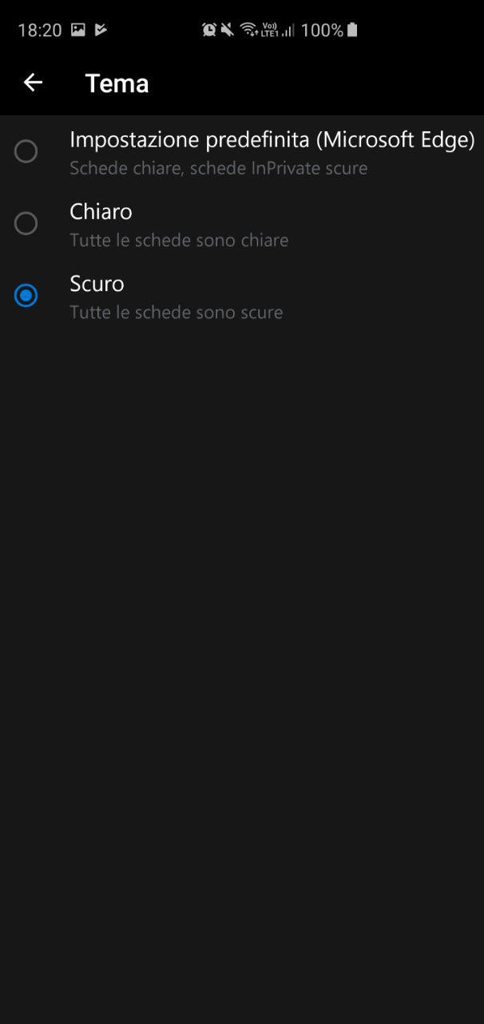Tap the checkmark notification icon in status bar

pyautogui.click(x=101, y=30)
